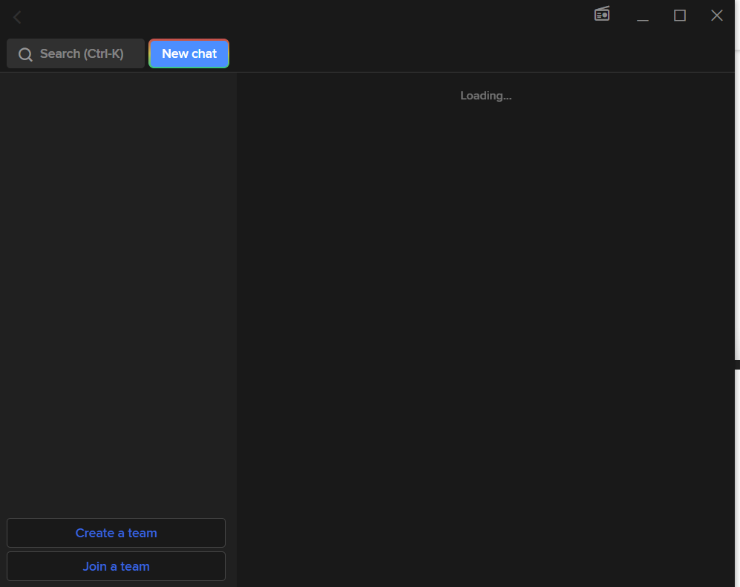The height and width of the screenshot is (587, 740).
Task: Start a New chat
Action: pyautogui.click(x=189, y=53)
